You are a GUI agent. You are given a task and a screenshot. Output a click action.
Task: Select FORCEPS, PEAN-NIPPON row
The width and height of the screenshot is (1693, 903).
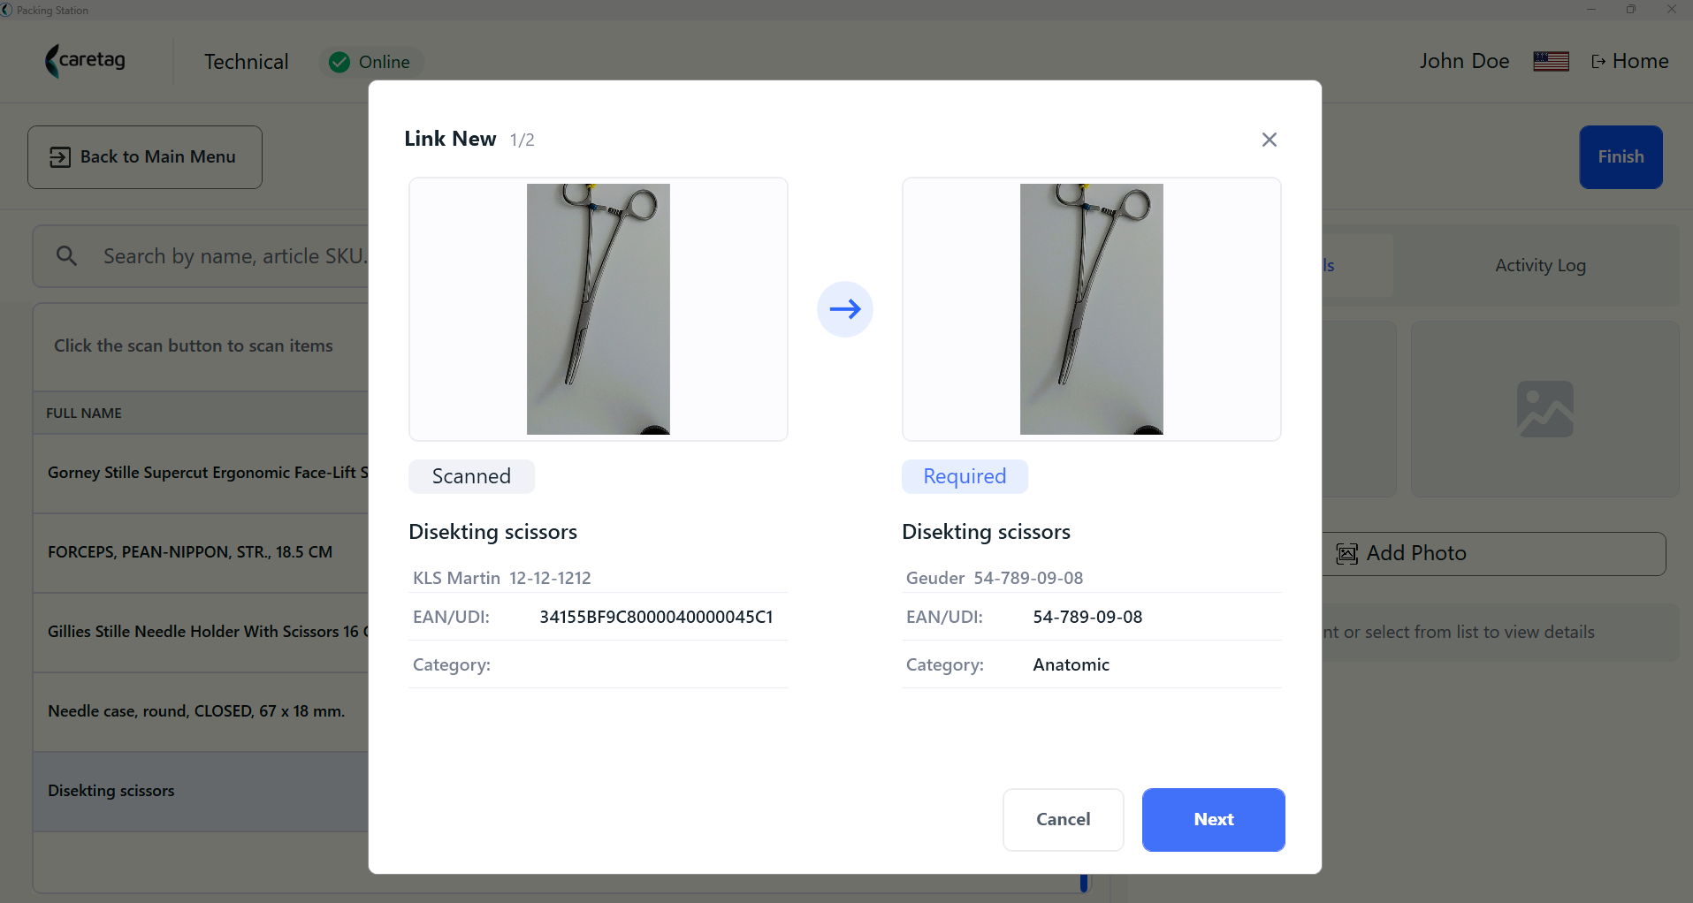(202, 552)
